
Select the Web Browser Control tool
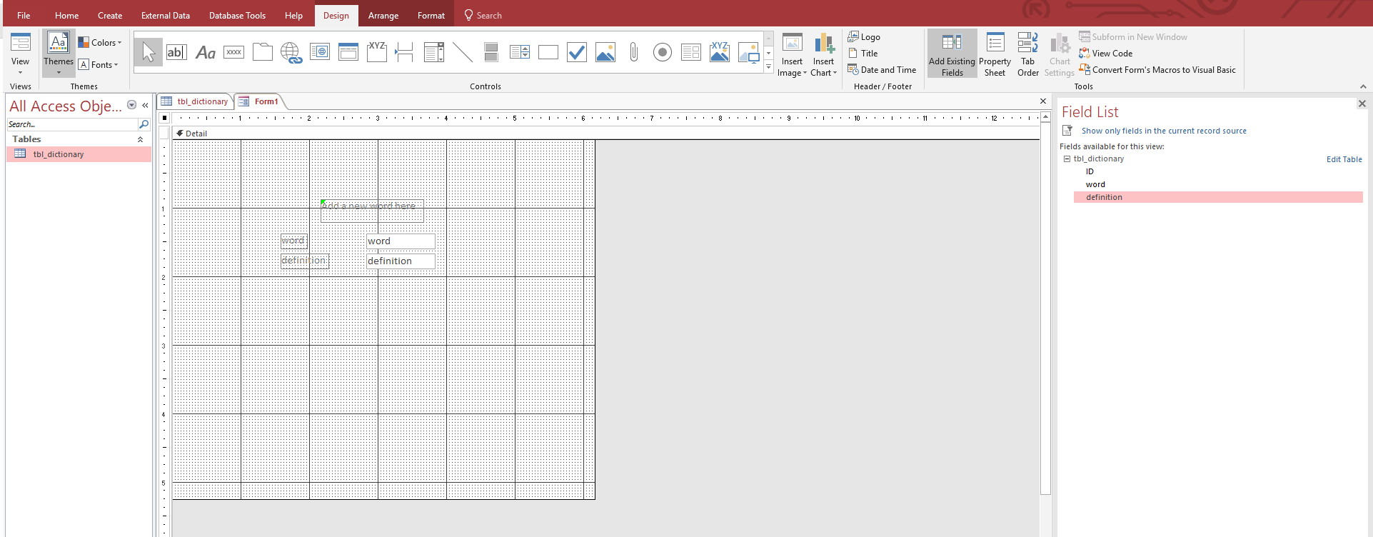320,52
